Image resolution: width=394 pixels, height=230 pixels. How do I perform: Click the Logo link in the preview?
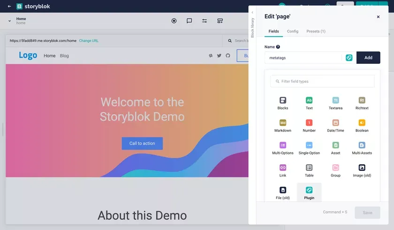coord(28,55)
